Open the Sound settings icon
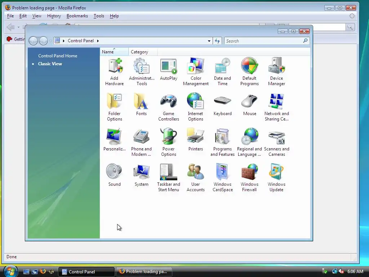369x277 pixels. (x=114, y=175)
